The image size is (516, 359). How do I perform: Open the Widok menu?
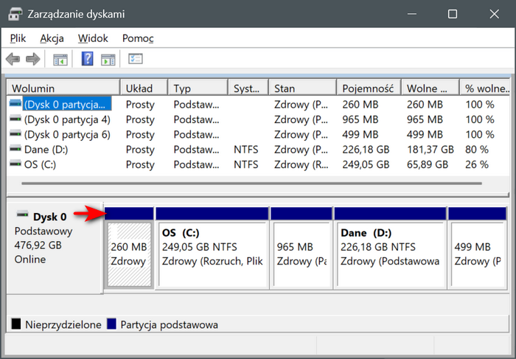coord(93,38)
